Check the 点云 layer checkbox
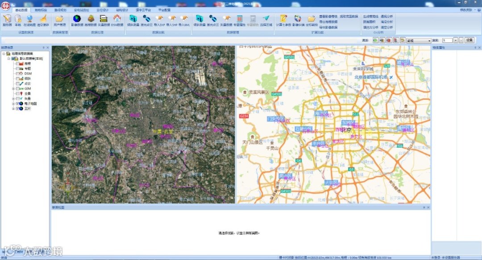The width and height of the screenshot is (482, 260). [x=17, y=83]
